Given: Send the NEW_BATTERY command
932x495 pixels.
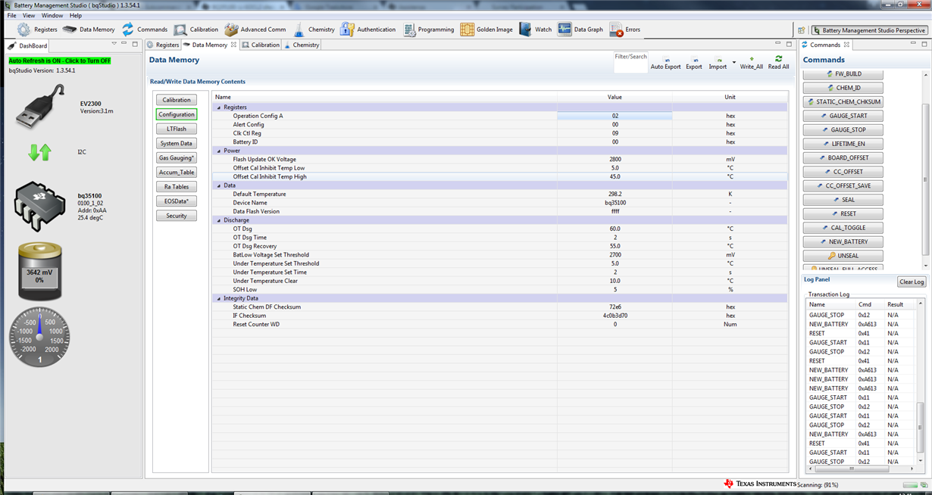Looking at the screenshot, I should (x=843, y=241).
